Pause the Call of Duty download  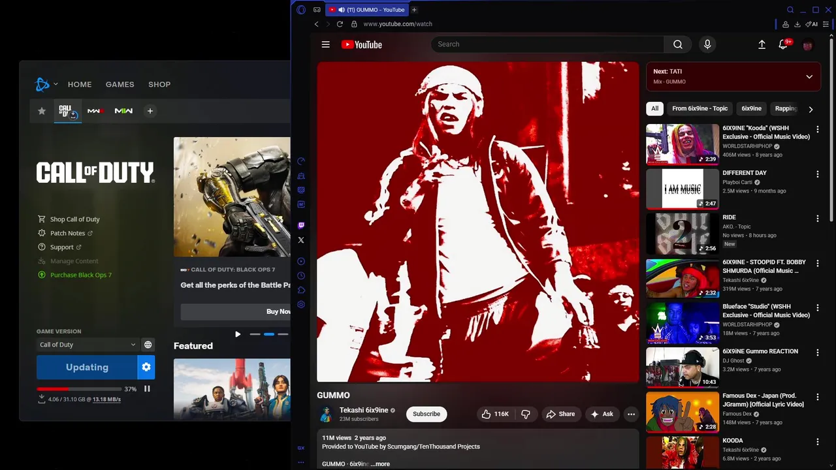(x=147, y=389)
